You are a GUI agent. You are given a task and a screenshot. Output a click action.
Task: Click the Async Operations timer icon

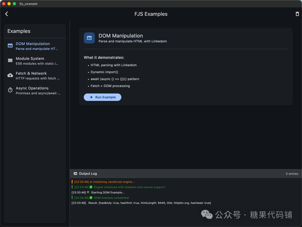(x=10, y=90)
